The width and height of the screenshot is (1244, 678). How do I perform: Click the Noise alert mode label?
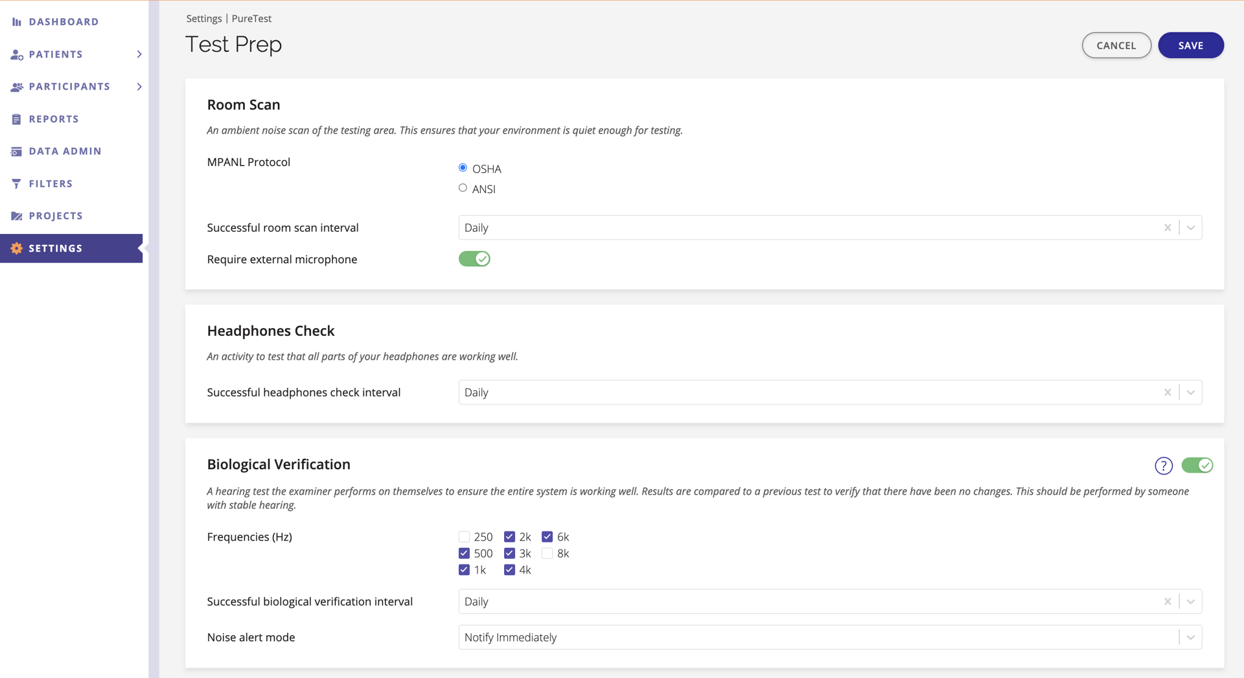pyautogui.click(x=251, y=637)
